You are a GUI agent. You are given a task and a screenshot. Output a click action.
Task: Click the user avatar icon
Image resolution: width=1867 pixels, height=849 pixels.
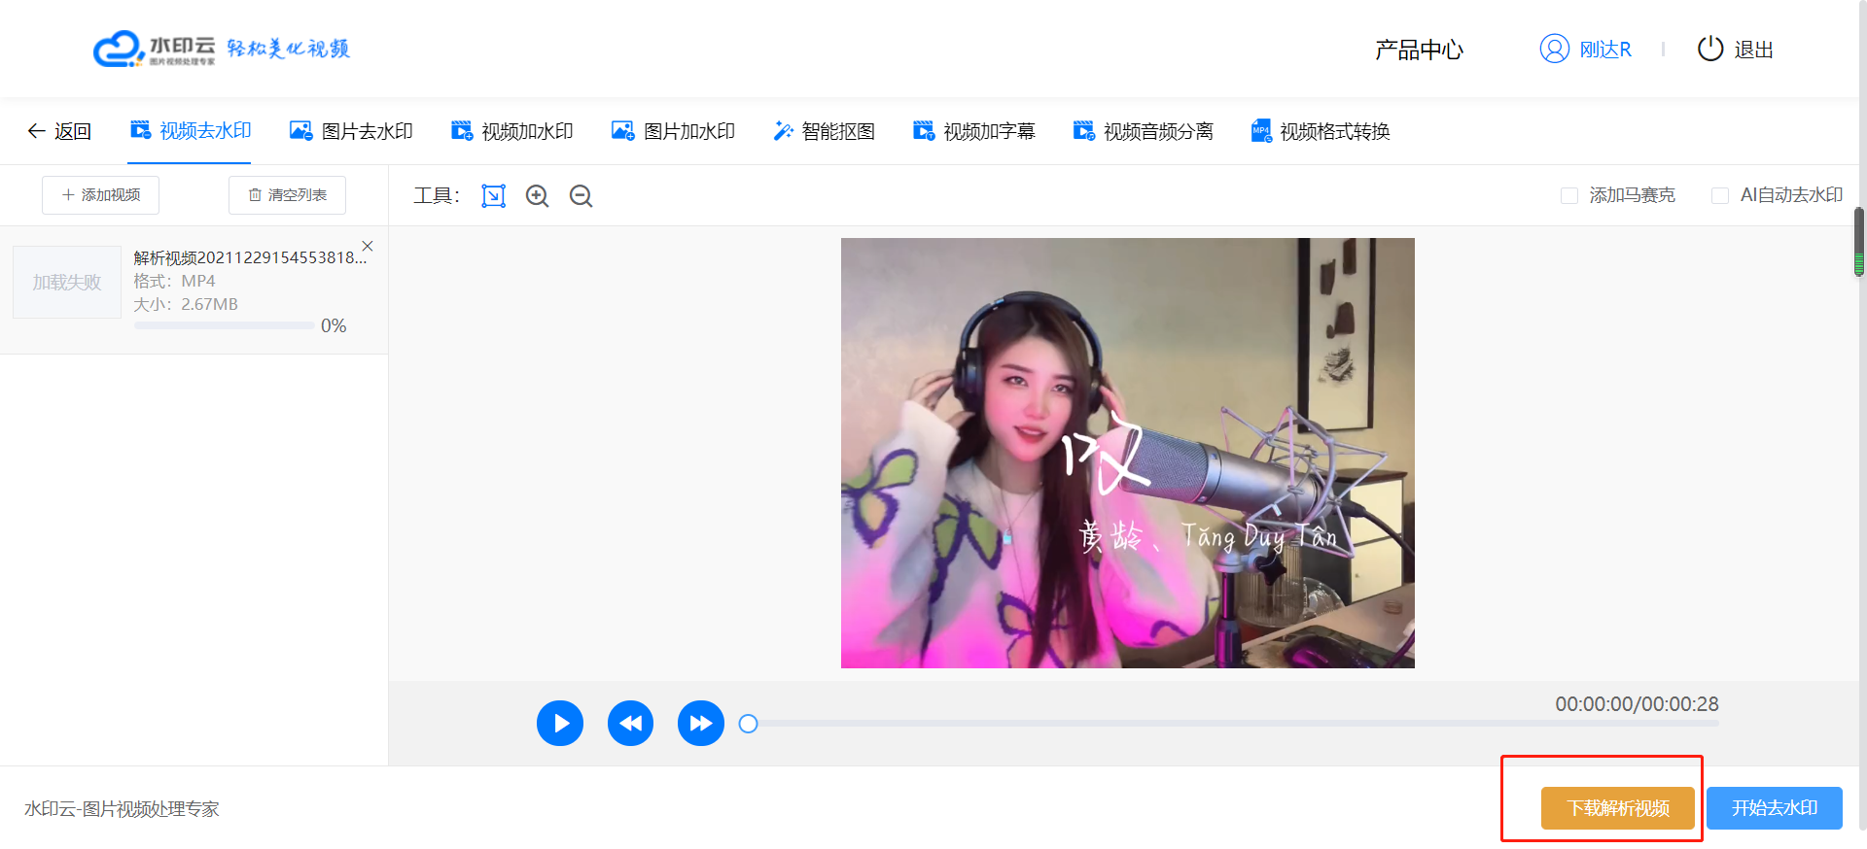1555,49
